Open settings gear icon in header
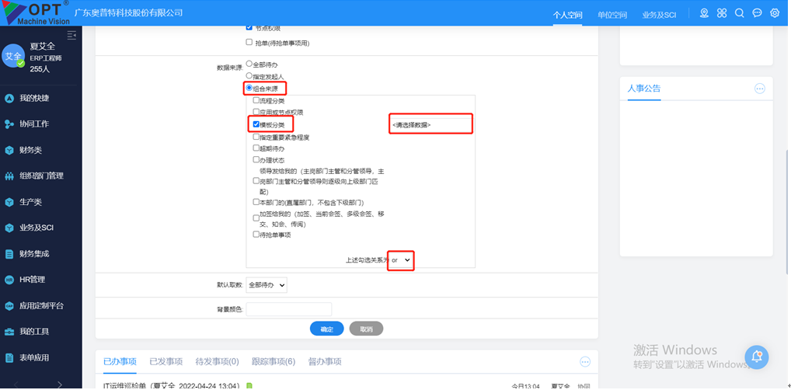 (x=775, y=13)
